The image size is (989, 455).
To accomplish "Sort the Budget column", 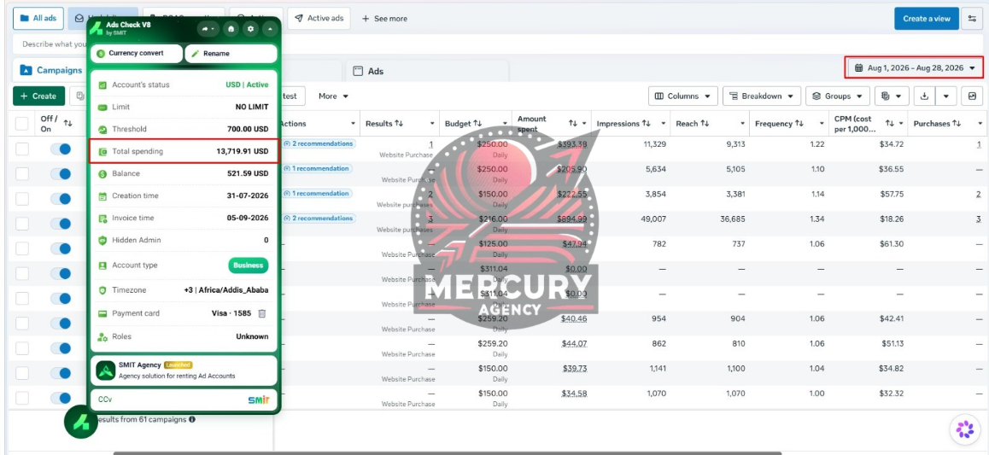I will (477, 124).
